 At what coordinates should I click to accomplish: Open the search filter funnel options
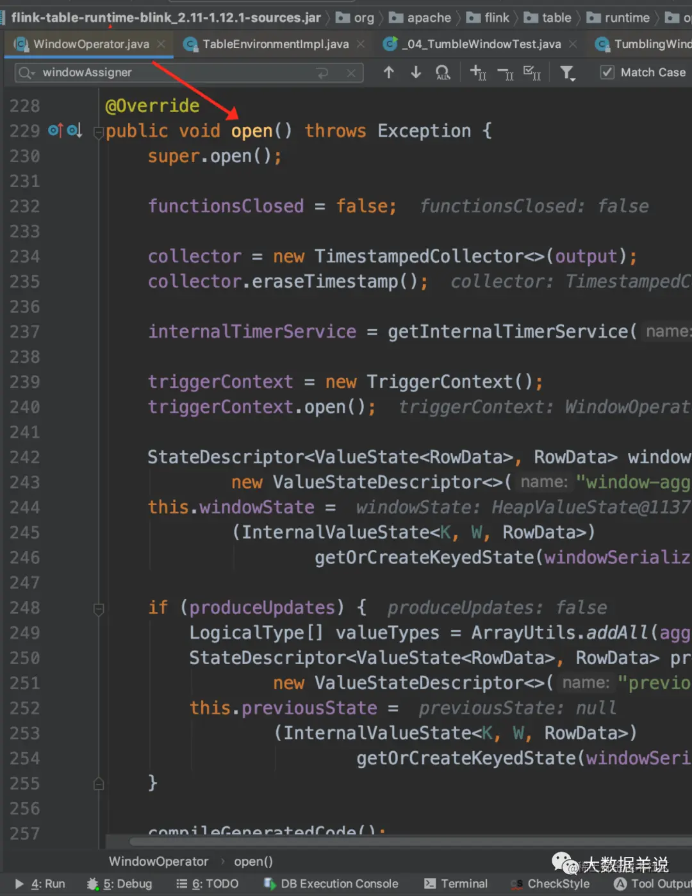click(x=568, y=73)
